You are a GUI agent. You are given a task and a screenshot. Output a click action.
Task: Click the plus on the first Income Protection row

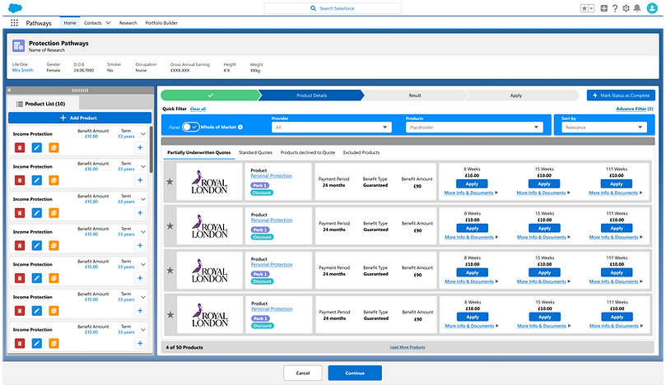(140, 148)
